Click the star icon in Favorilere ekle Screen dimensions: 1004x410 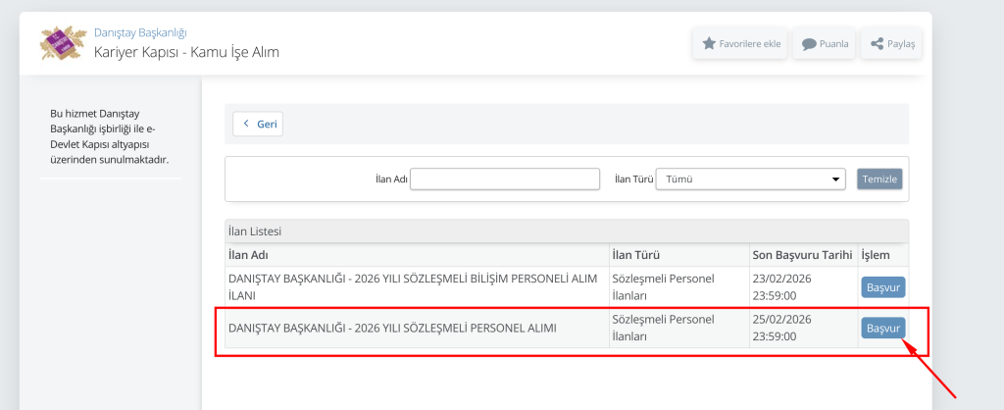[x=709, y=43]
